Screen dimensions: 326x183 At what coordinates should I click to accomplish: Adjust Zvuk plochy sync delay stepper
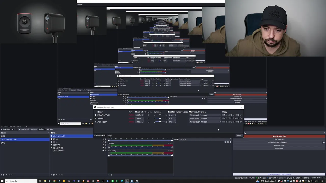point(175,122)
